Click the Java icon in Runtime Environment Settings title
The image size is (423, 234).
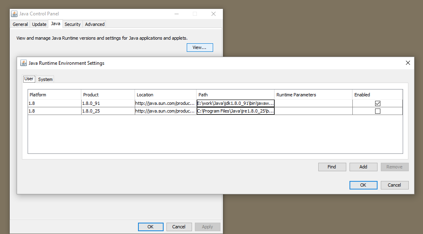24,63
